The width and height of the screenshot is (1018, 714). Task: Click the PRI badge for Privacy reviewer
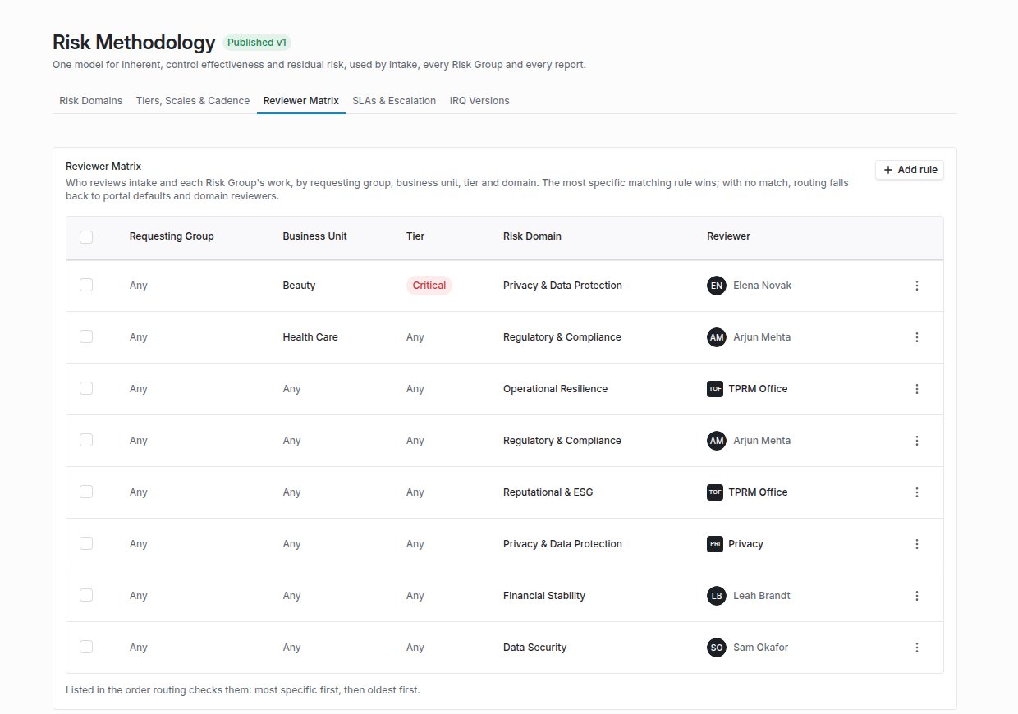[715, 544]
